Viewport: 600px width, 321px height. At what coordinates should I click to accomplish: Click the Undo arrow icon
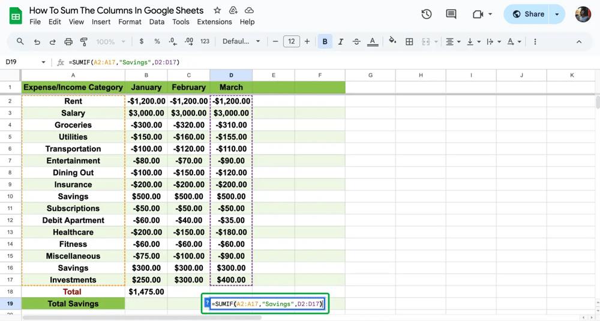click(37, 42)
